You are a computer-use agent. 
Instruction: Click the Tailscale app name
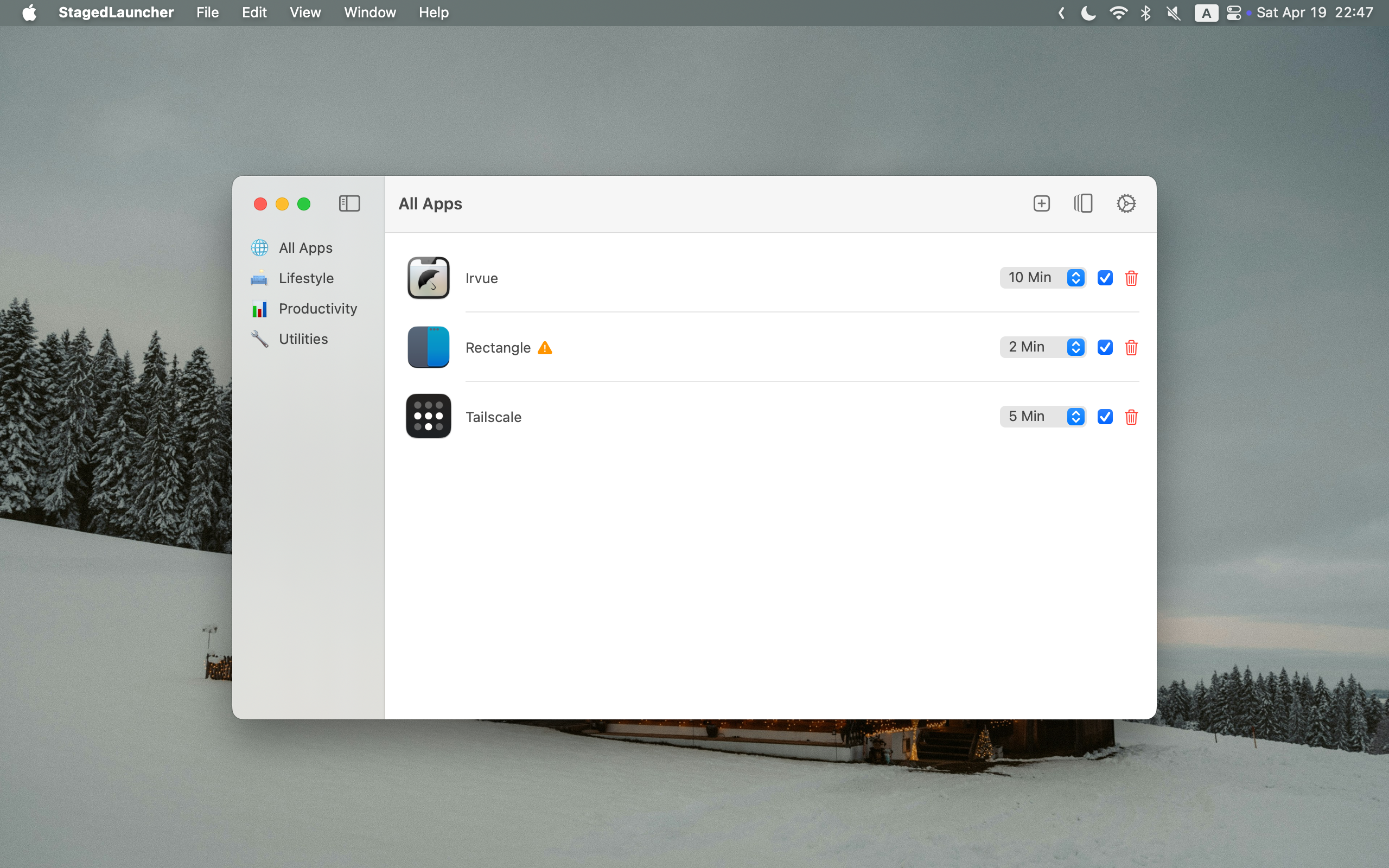493,417
